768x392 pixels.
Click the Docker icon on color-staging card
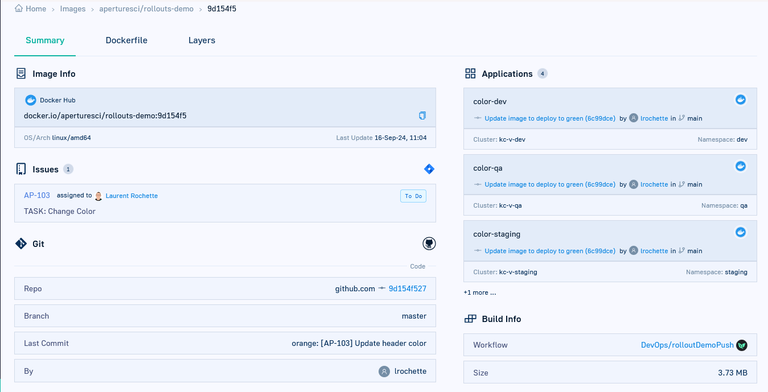pos(741,232)
